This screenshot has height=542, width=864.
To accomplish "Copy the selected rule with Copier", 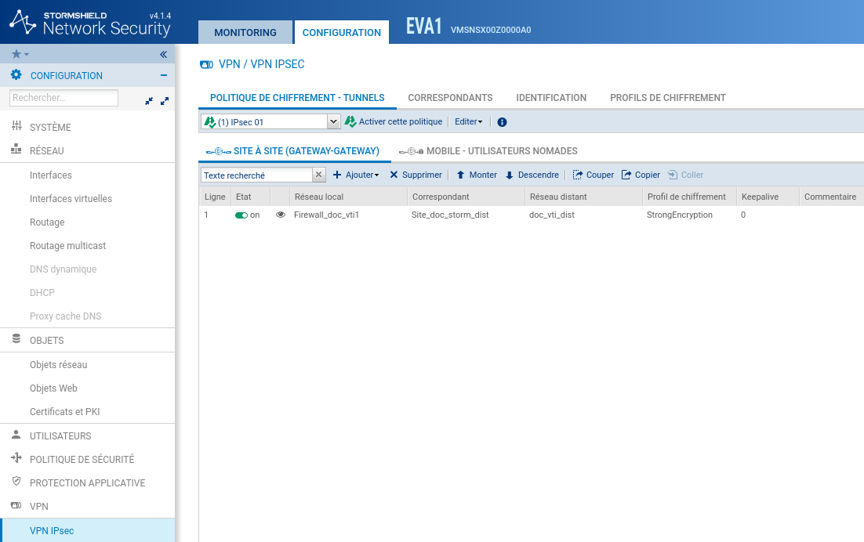I will click(x=641, y=175).
